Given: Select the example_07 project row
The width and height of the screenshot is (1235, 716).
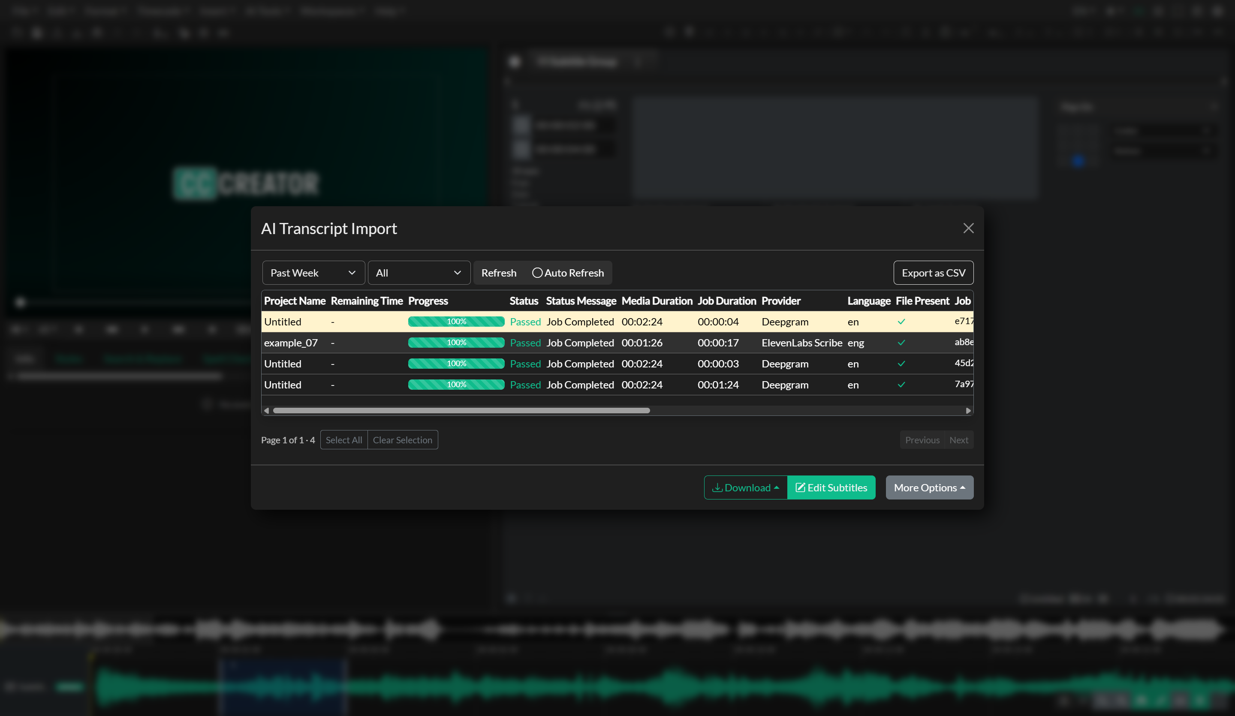Looking at the screenshot, I should point(617,343).
